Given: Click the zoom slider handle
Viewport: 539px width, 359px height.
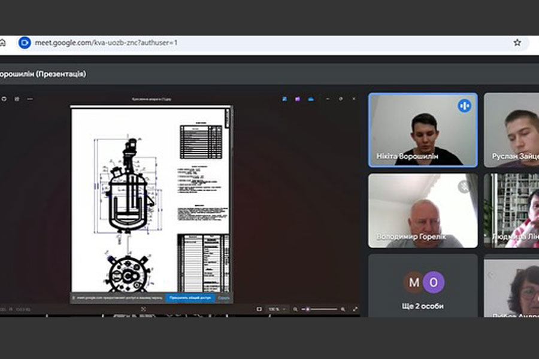Looking at the screenshot, I should [x=308, y=309].
